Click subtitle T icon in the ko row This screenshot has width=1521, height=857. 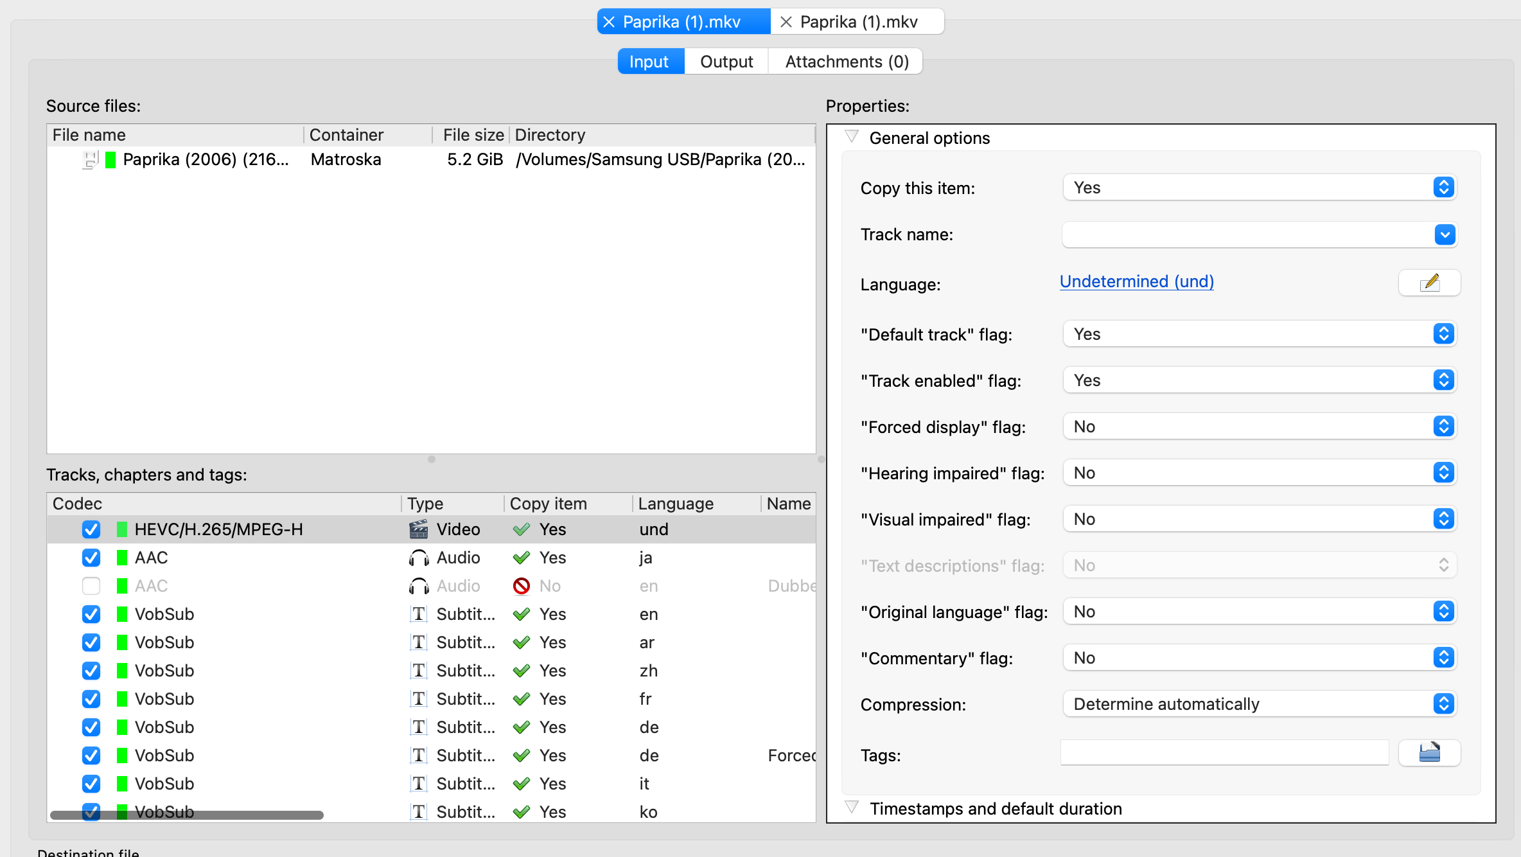click(x=419, y=812)
